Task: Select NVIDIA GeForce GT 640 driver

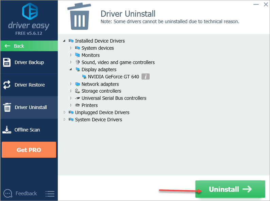Action: click(x=114, y=77)
